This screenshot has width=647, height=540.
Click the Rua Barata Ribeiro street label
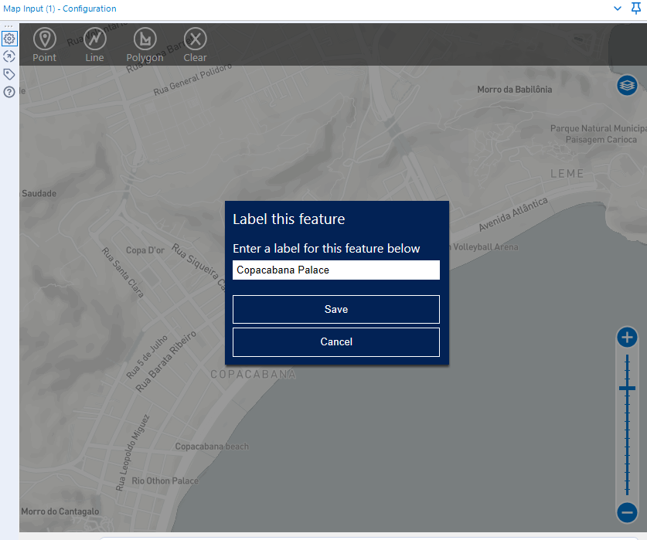[166, 362]
